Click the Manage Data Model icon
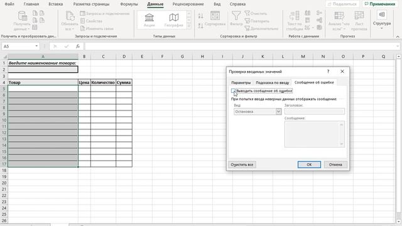This screenshot has width=402, height=226. coord(319,28)
